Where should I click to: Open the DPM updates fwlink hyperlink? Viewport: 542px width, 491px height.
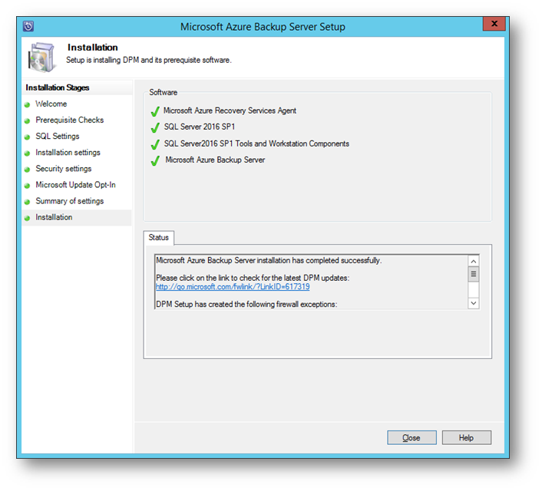point(233,287)
